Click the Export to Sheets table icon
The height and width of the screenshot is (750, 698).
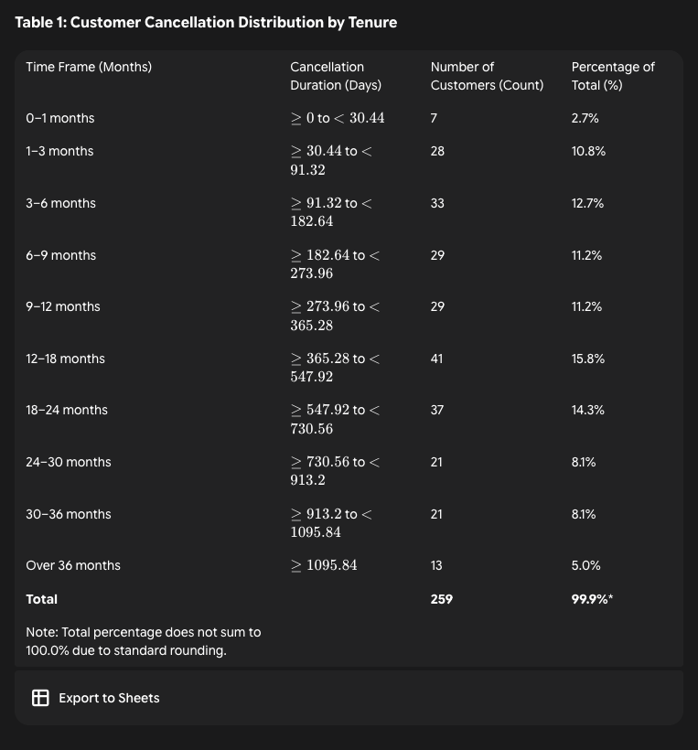40,698
